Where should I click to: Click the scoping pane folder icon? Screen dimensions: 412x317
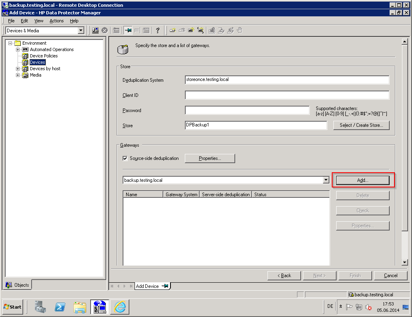click(x=116, y=30)
